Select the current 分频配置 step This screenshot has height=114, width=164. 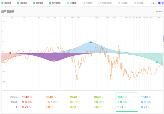pos(68,3)
